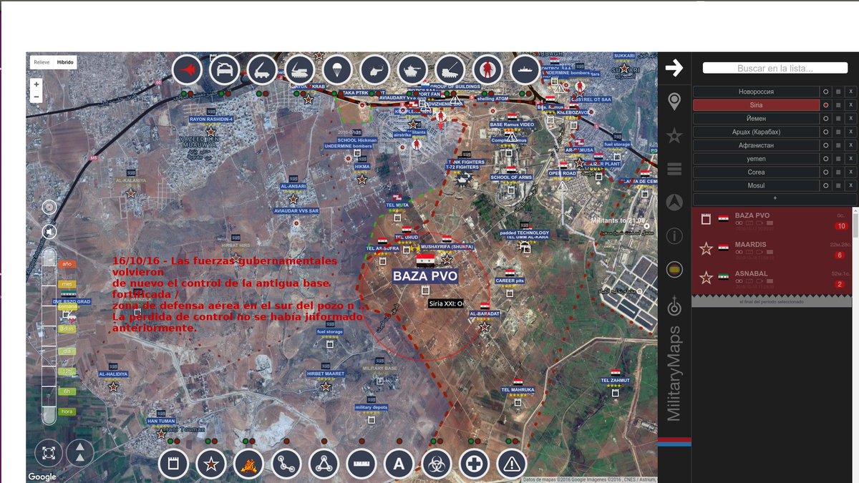859x483 pixels.
Task: Change language via the Spanish flag icon
Action: point(674,269)
